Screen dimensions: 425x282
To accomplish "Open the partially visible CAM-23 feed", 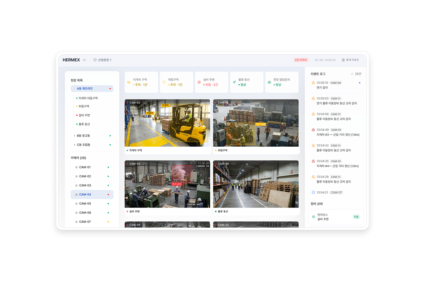I will pos(256,224).
